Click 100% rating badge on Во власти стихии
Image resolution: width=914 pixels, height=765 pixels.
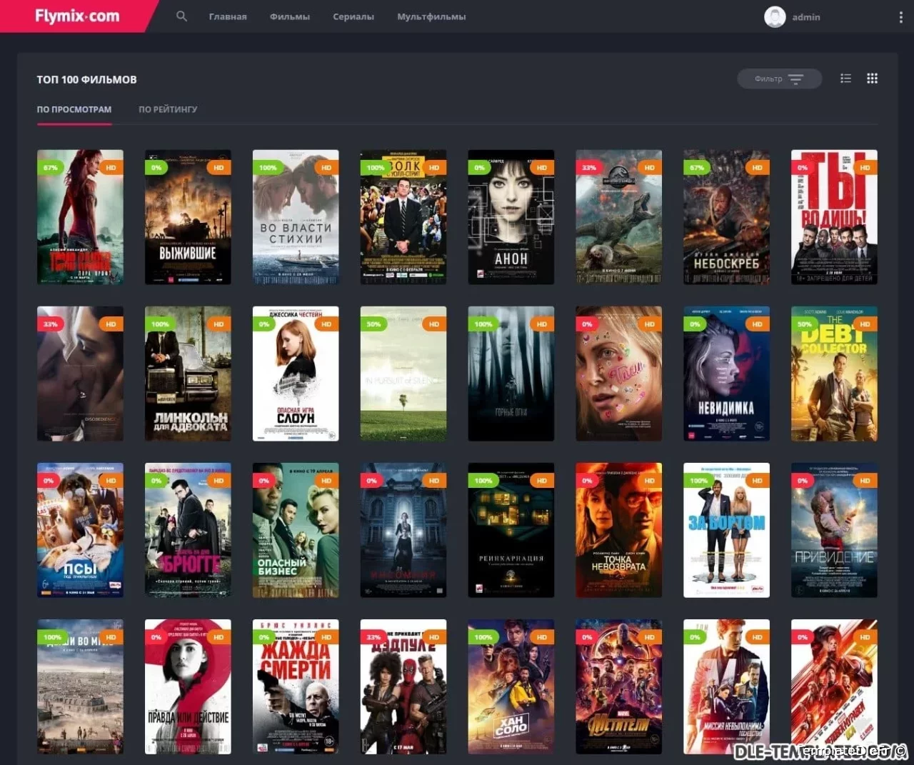268,167
